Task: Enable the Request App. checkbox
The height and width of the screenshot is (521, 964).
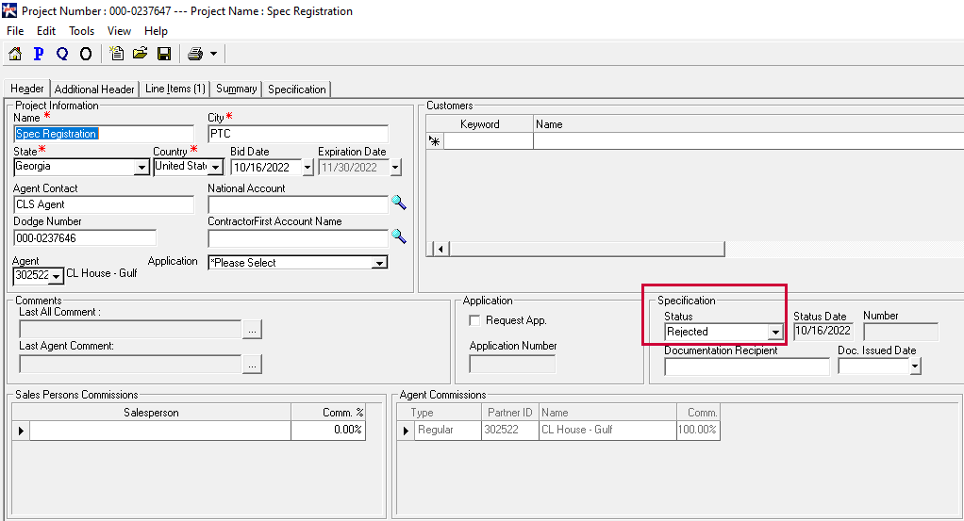Action: point(475,320)
